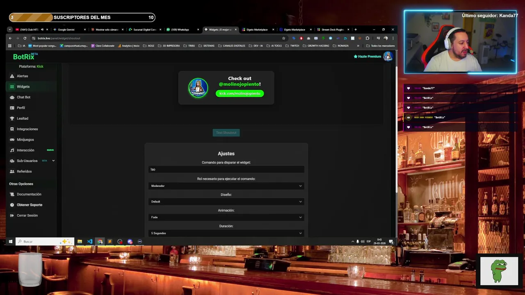Click Hazte Premium
The width and height of the screenshot is (525, 295).
[367, 57]
